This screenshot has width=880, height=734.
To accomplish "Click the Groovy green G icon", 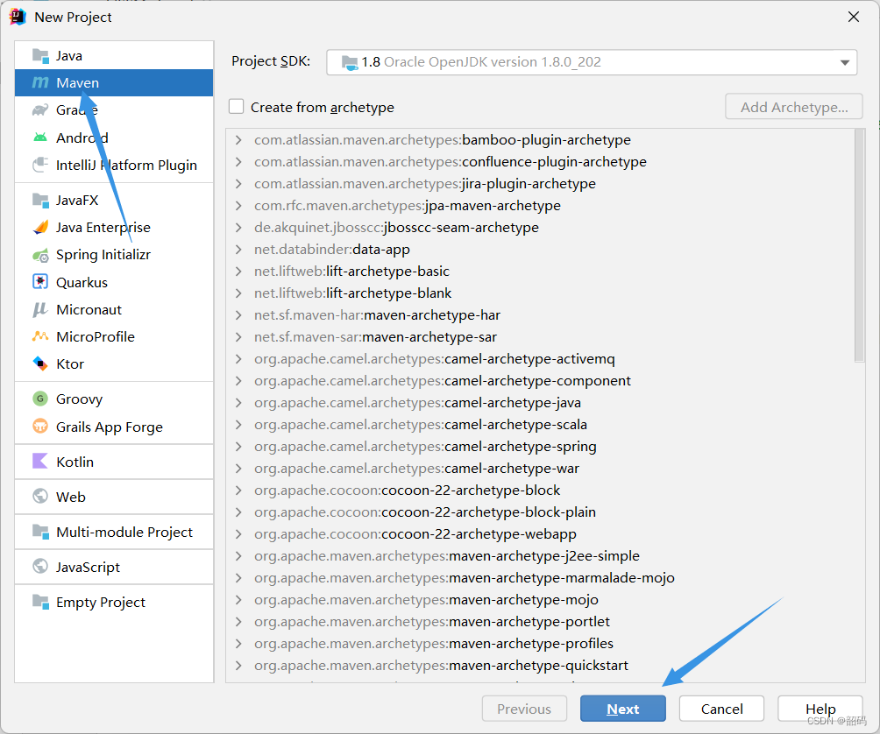I will click(40, 399).
